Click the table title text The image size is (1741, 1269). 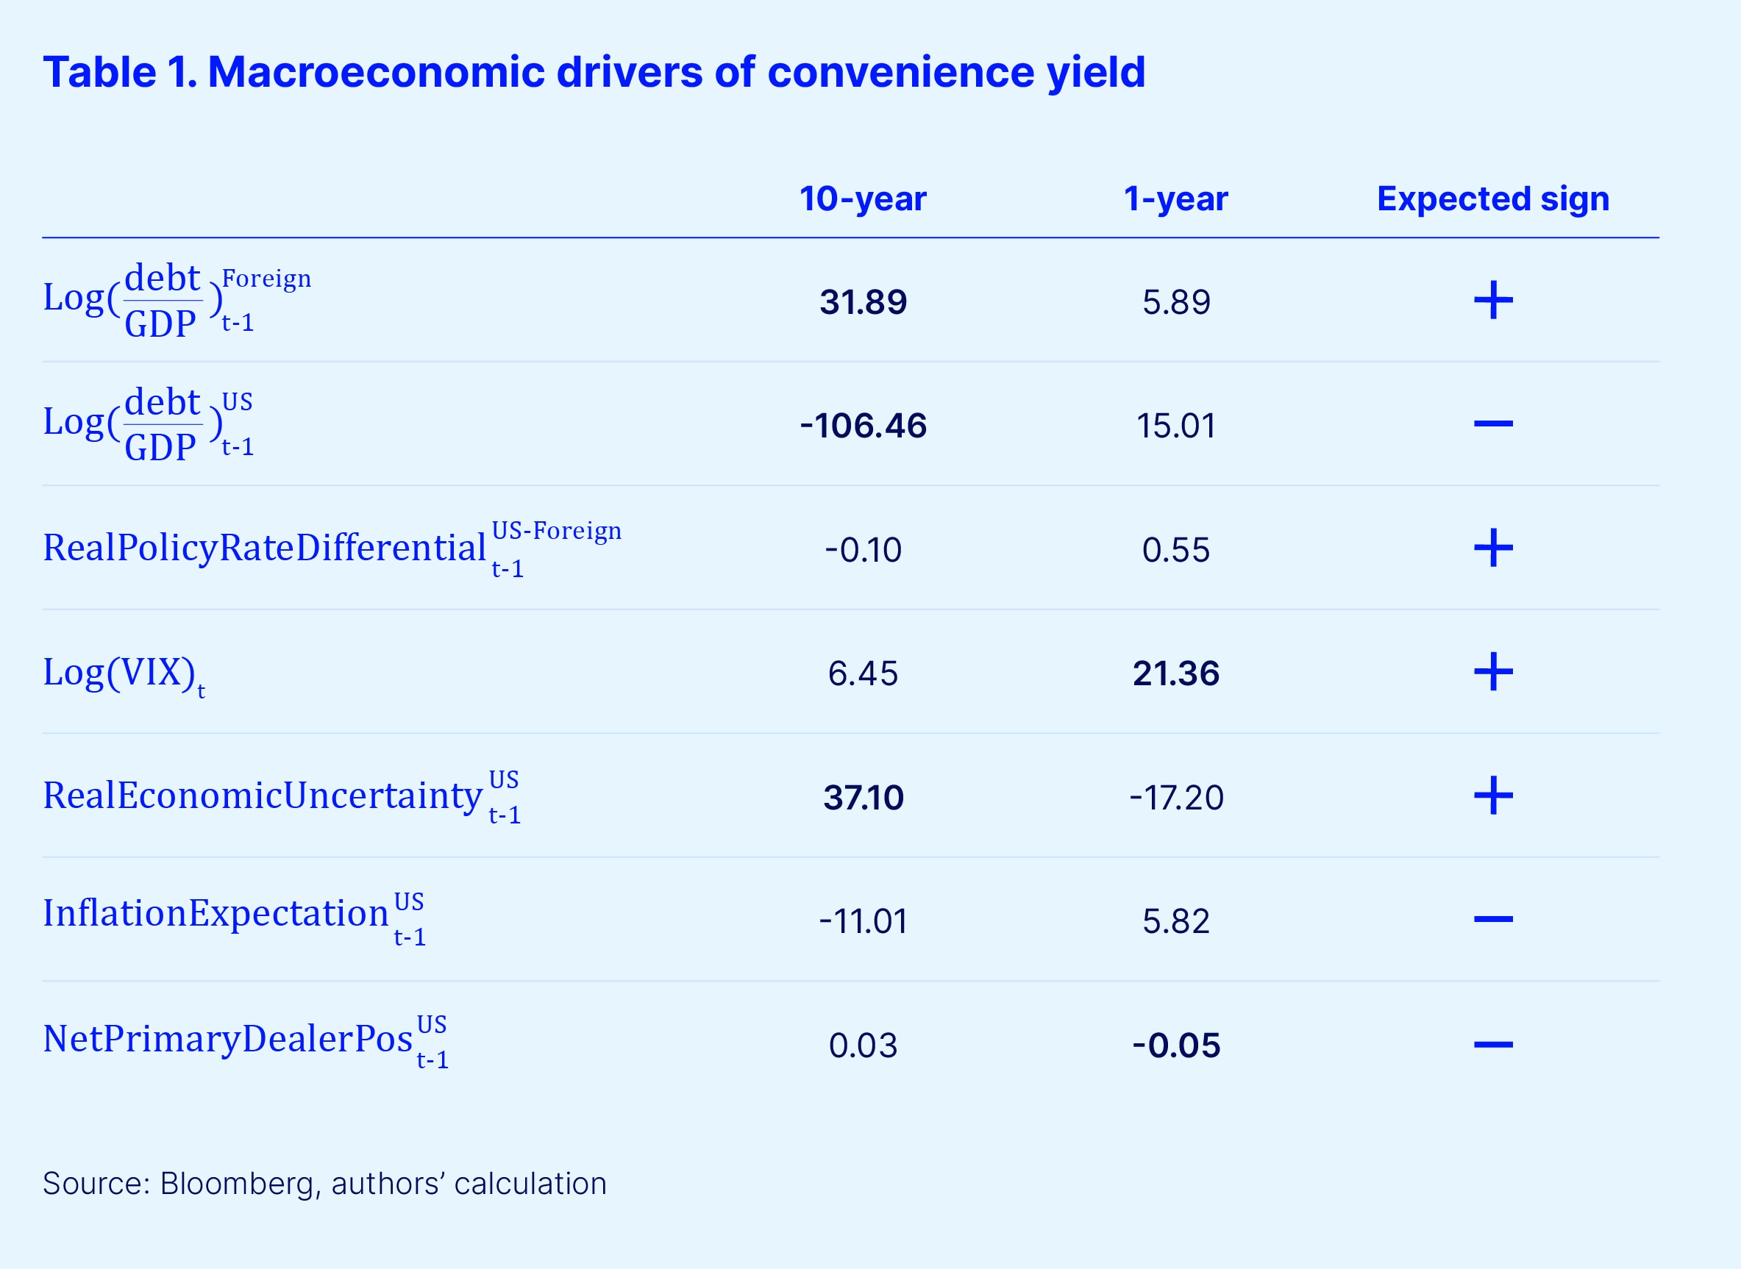594,73
